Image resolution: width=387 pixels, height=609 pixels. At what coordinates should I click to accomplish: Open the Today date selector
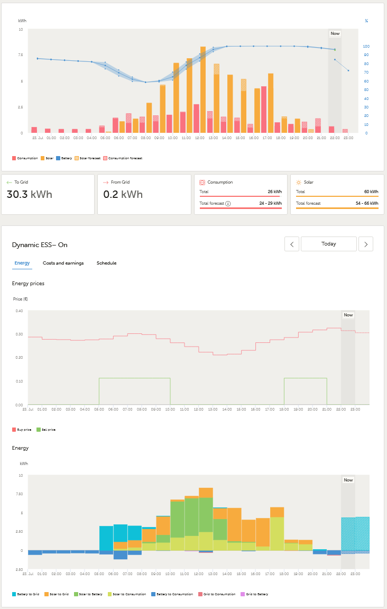click(x=329, y=244)
